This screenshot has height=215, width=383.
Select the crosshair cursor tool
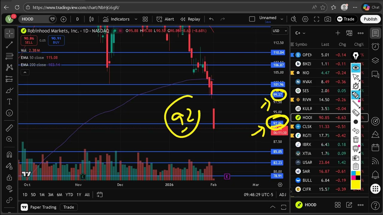(9, 33)
